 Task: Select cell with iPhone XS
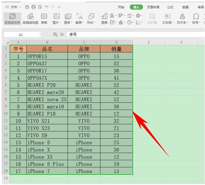(x=47, y=157)
